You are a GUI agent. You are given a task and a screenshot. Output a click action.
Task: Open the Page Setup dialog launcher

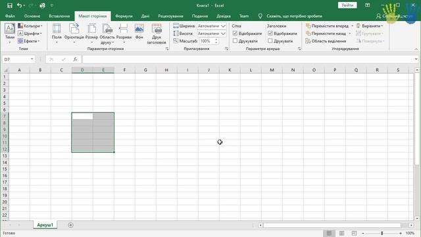point(167,49)
